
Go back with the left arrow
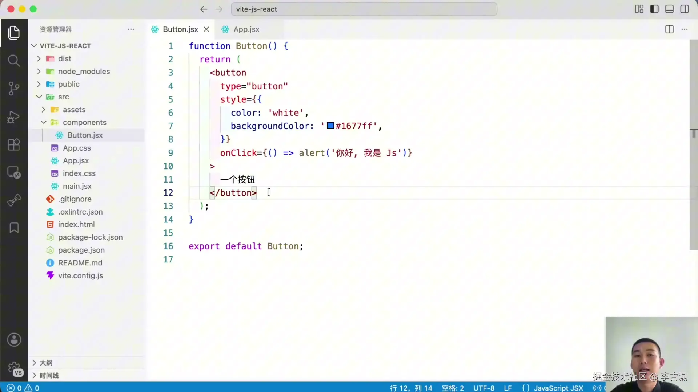pos(204,9)
